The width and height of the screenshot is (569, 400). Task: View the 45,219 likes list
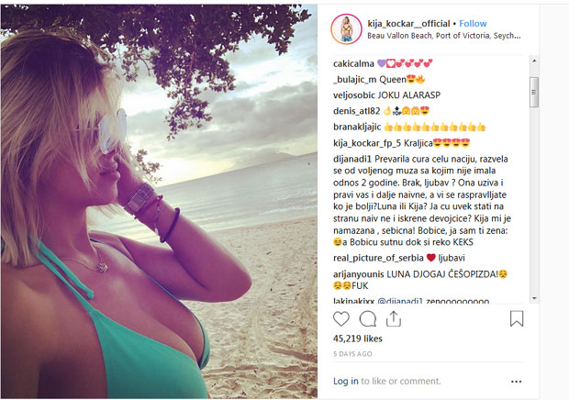[x=357, y=339]
